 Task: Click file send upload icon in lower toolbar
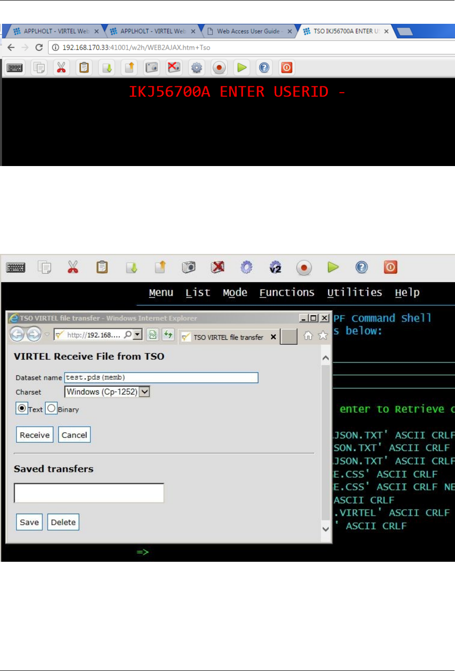pos(160,267)
